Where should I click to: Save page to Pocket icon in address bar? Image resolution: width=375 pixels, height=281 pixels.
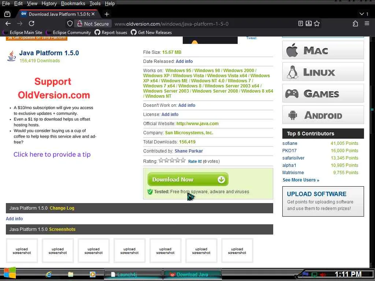point(309,23)
